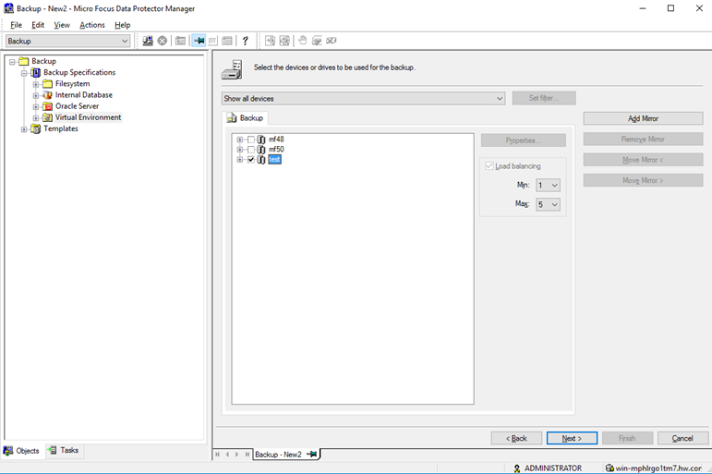Image resolution: width=712 pixels, height=474 pixels.
Task: Open the Actions menu
Action: tap(92, 25)
